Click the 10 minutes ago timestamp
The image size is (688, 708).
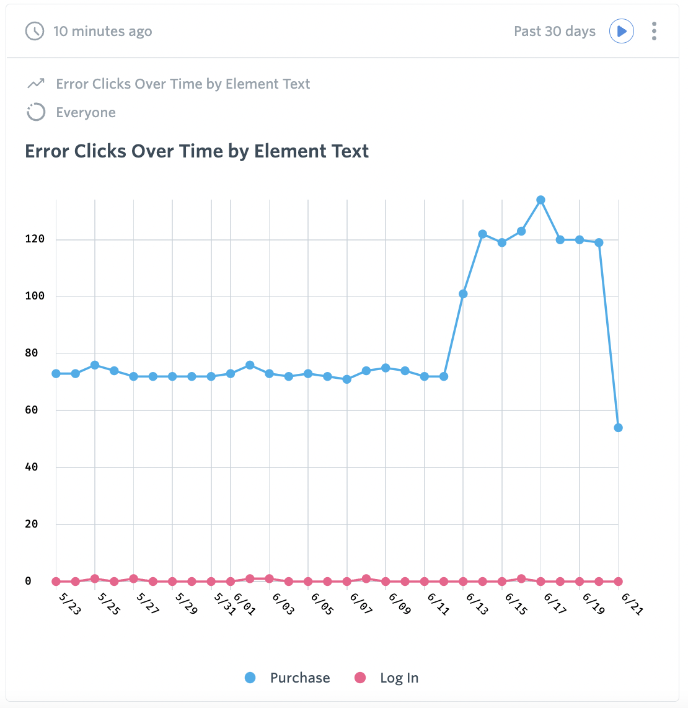(104, 31)
